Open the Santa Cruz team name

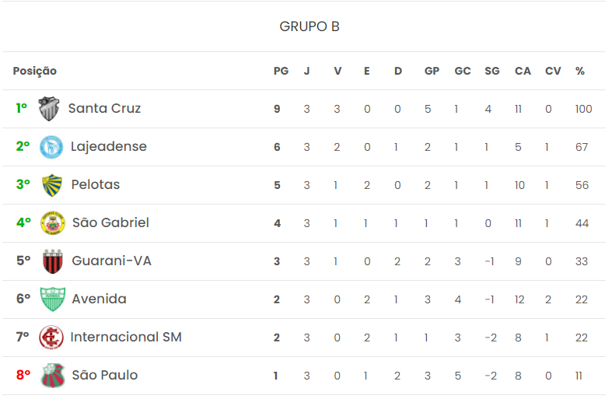[x=104, y=109]
